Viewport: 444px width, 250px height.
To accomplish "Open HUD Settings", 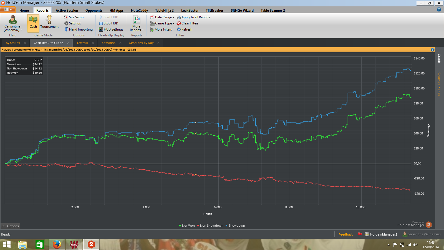I will pos(111,29).
